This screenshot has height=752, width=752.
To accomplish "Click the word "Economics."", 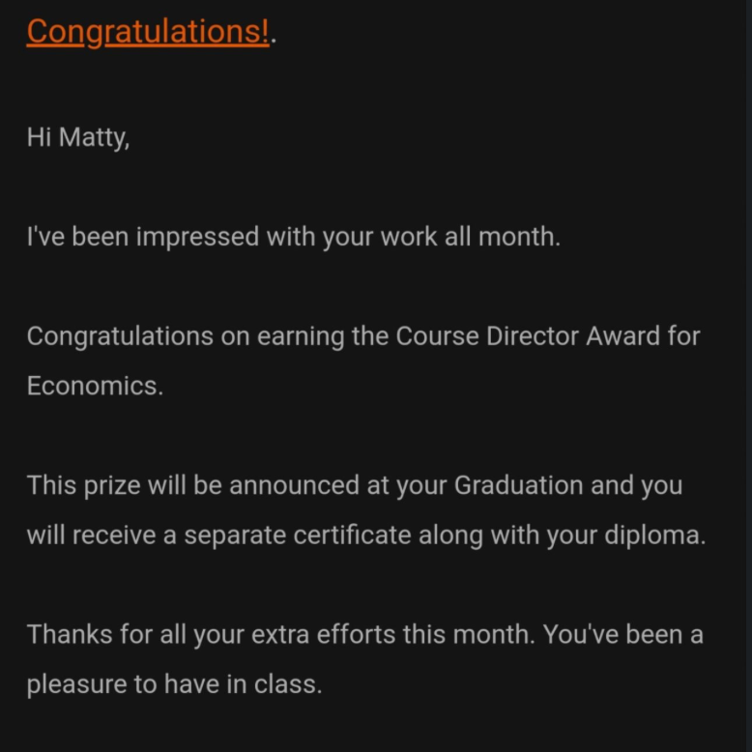I will click(95, 386).
